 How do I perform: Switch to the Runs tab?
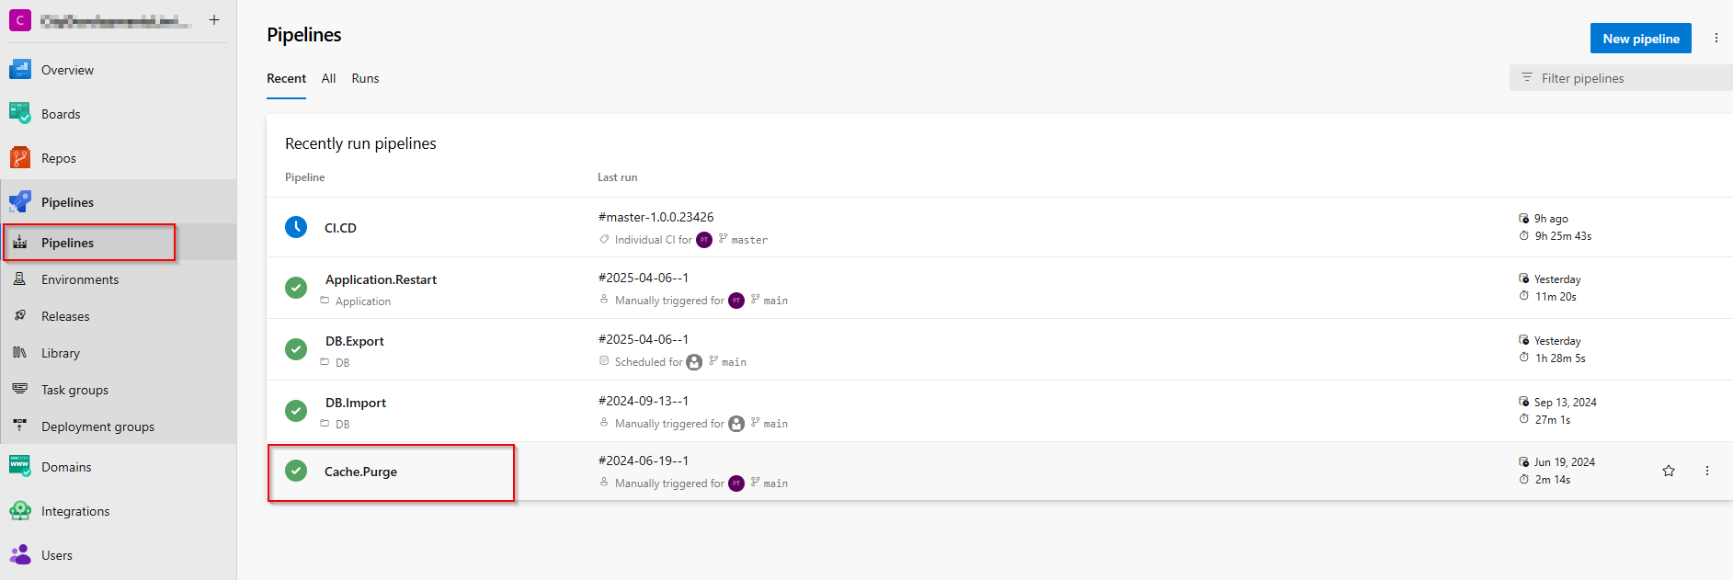point(365,78)
